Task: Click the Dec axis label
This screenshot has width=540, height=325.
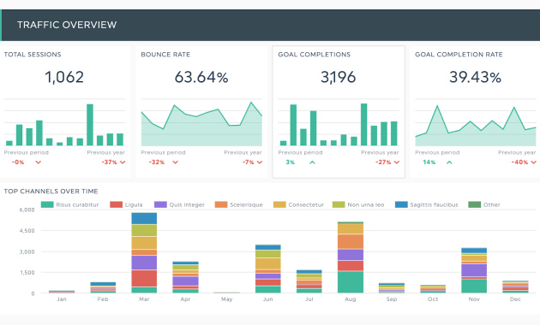Action: point(515,299)
